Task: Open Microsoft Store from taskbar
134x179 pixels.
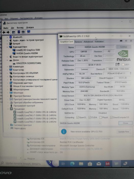Action: 90,164
